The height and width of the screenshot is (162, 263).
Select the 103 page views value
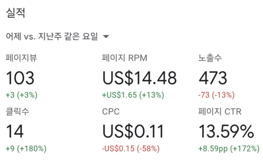(x=20, y=78)
